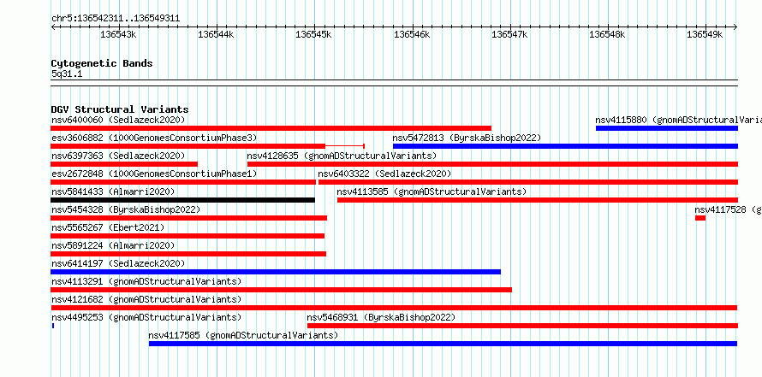This screenshot has height=377, width=762.
Task: Click the red bar under esv3606882
Action: [188, 146]
